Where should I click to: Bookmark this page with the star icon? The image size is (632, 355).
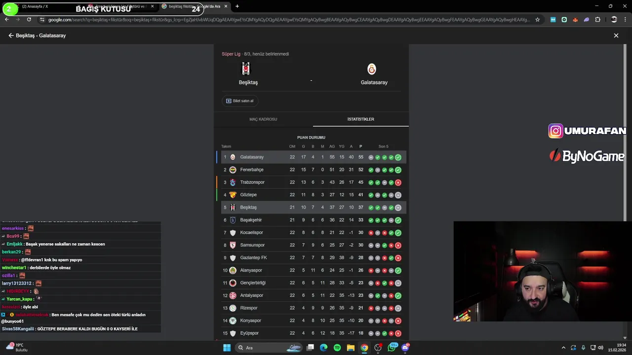coord(537,20)
